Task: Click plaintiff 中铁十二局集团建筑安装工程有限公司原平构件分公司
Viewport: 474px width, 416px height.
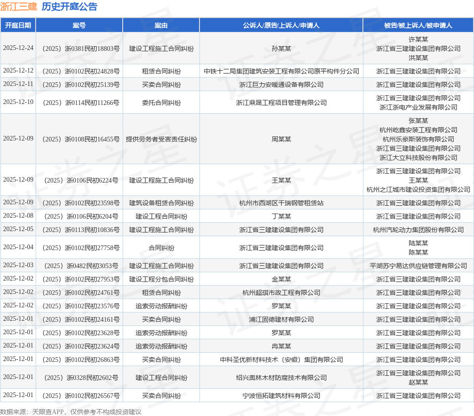Action: pos(281,71)
